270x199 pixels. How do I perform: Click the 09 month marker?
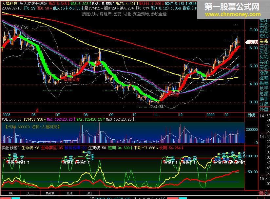coord(111,115)
